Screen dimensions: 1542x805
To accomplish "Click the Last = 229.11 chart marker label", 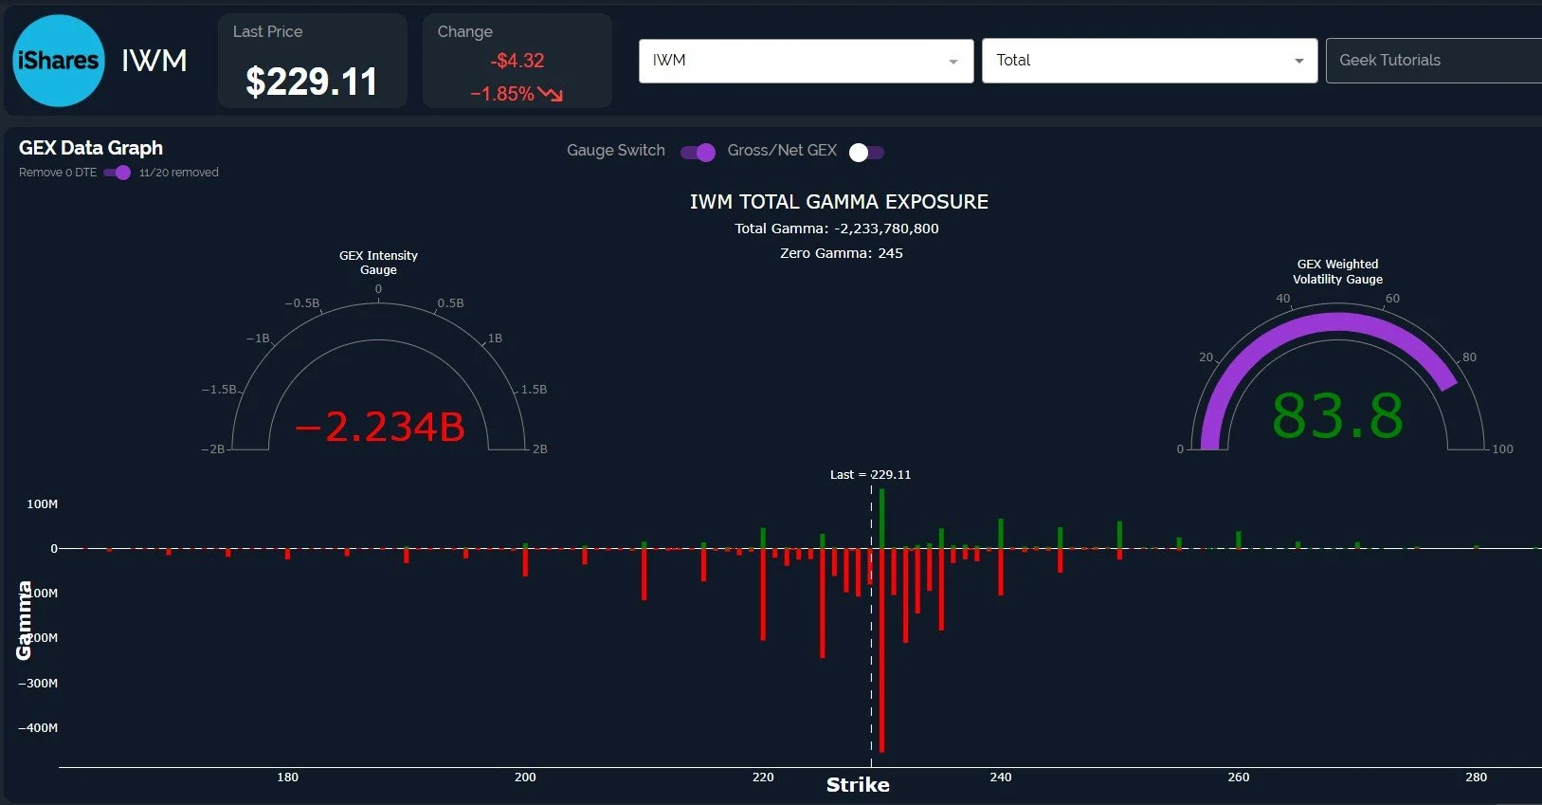I will [x=870, y=475].
